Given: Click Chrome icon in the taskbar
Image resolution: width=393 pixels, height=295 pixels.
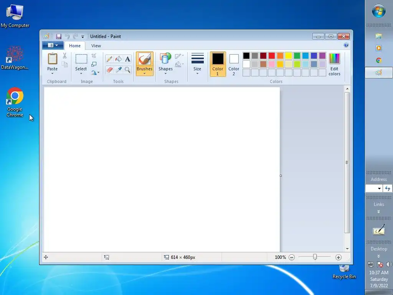Looking at the screenshot, I should click(x=379, y=60).
